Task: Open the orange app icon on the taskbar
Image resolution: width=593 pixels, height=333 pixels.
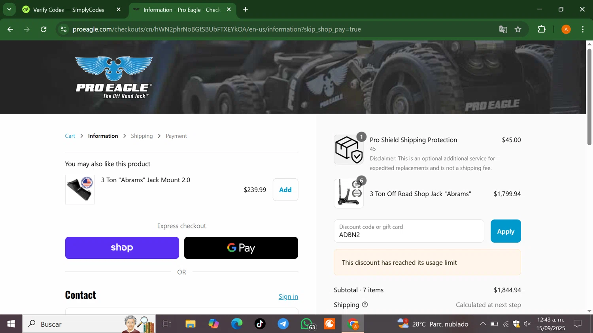Action: [x=330, y=324]
